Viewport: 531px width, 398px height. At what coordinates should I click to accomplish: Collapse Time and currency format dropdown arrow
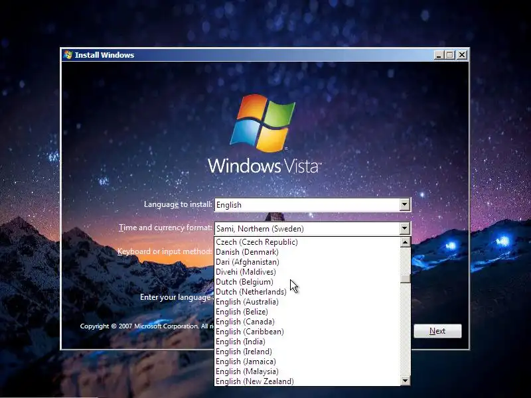pos(404,228)
